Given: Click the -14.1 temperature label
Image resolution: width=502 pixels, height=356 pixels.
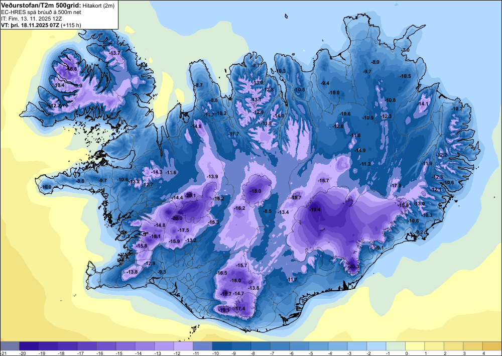Looking at the screenshot, I should [x=423, y=104].
